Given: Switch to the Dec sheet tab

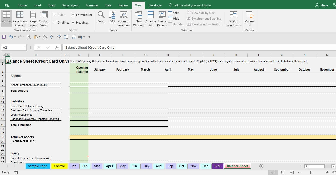Looking at the screenshot, I should (205, 166).
